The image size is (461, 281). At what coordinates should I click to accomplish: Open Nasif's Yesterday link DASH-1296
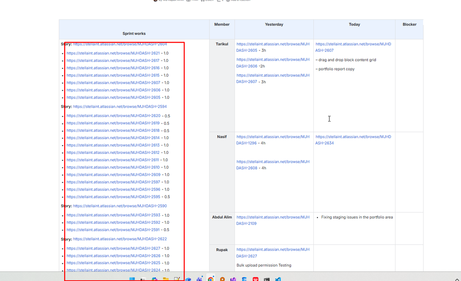click(x=273, y=140)
